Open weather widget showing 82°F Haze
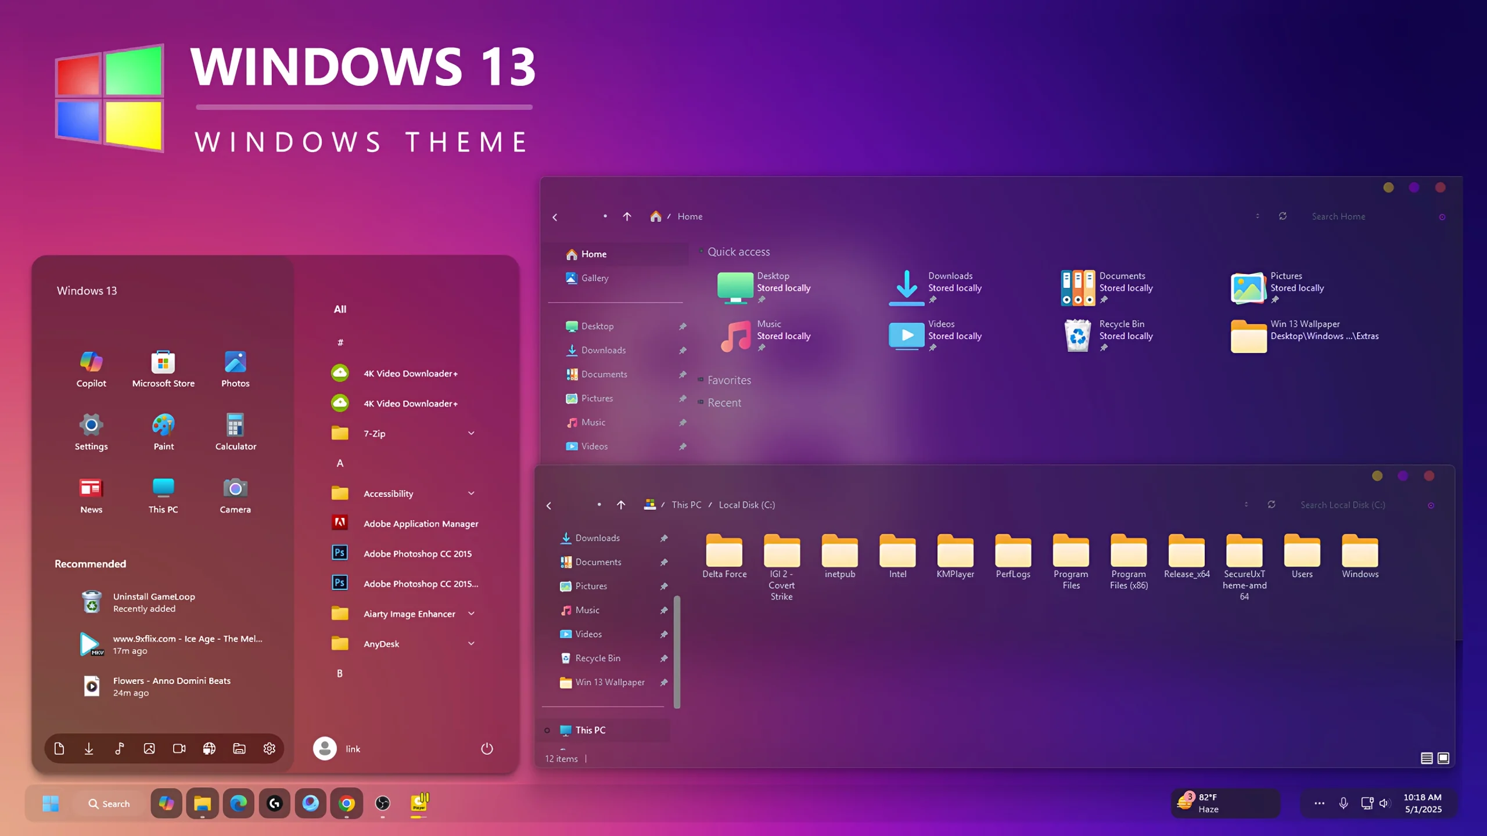Screen dimensions: 1487x836 coord(1226,803)
